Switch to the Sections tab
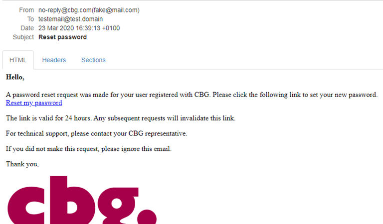The height and width of the screenshot is (224, 383). pos(93,60)
